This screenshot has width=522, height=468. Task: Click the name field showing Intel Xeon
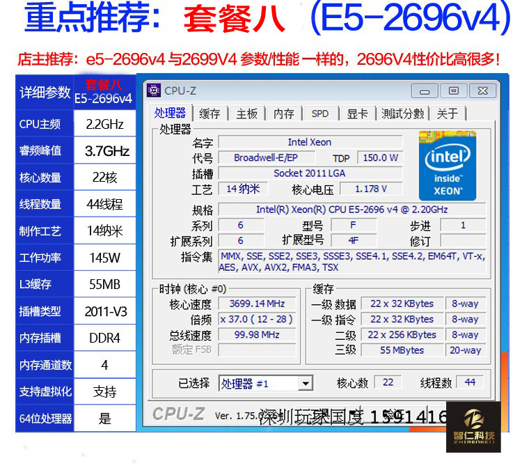(310, 142)
